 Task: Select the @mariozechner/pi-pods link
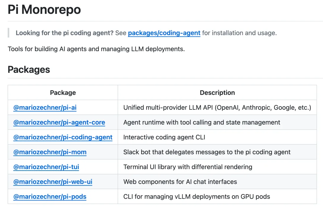point(50,197)
